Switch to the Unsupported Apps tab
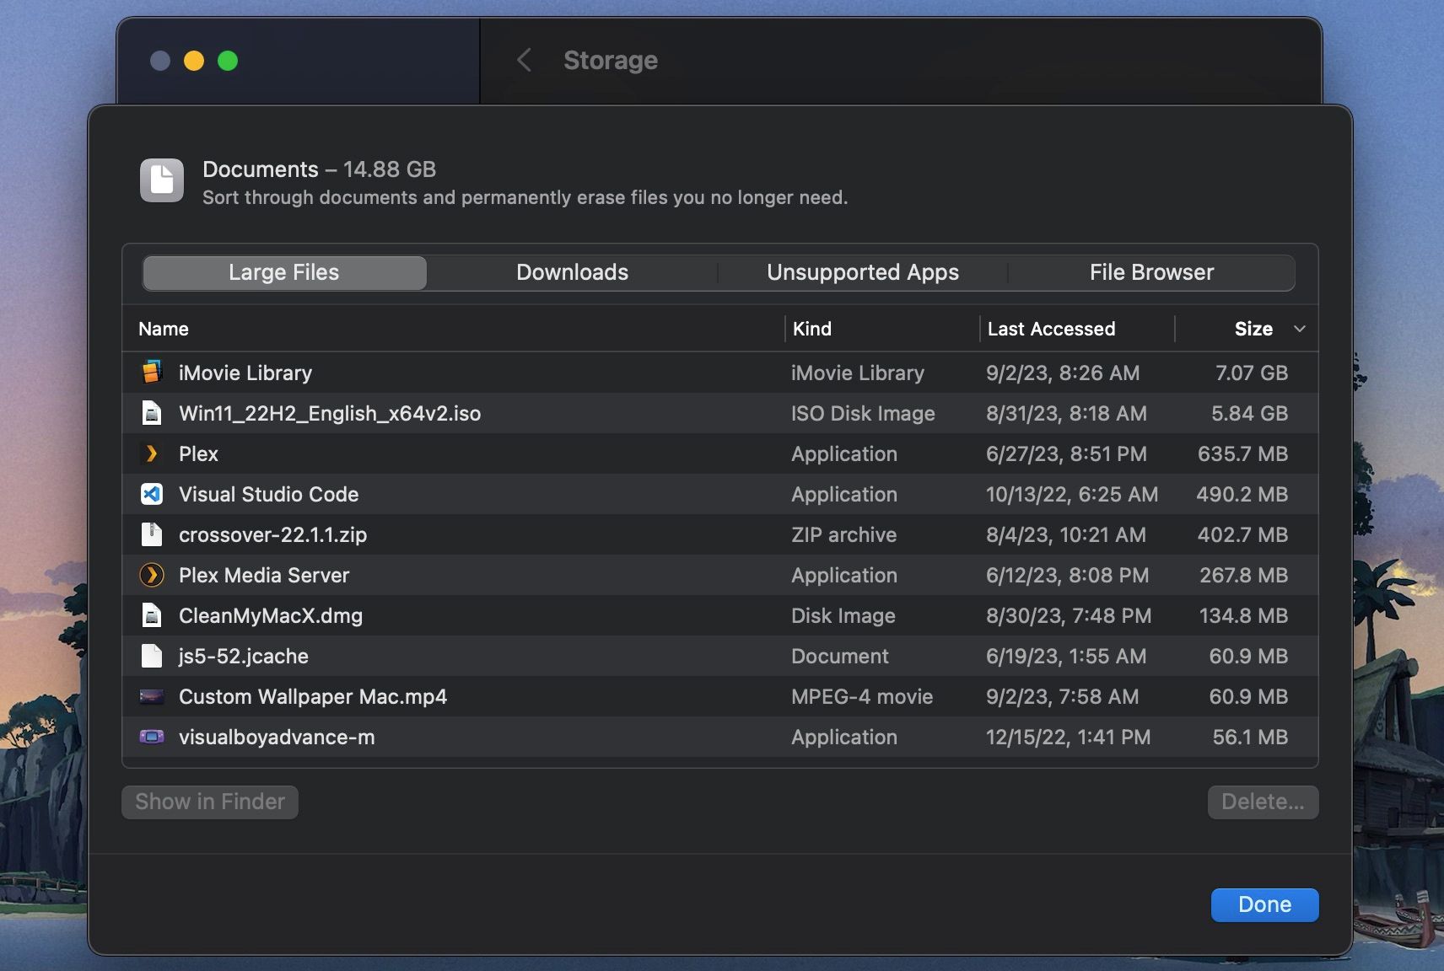This screenshot has width=1444, height=971. point(862,271)
